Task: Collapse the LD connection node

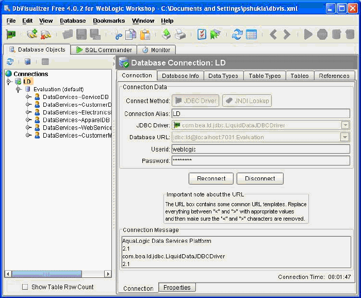Action: pyautogui.click(x=9, y=81)
